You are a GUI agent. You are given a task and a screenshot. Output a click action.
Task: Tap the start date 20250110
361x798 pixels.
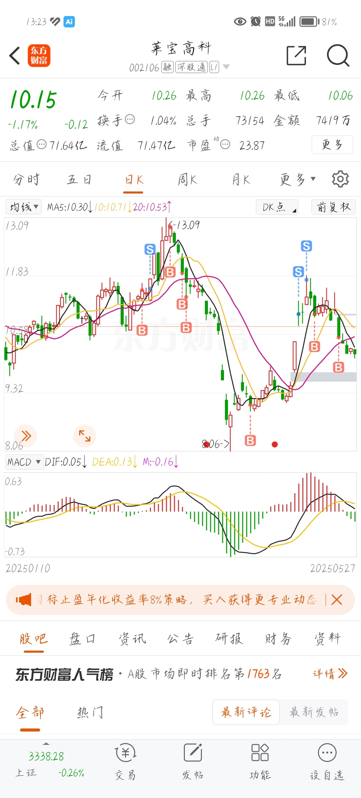(28, 568)
